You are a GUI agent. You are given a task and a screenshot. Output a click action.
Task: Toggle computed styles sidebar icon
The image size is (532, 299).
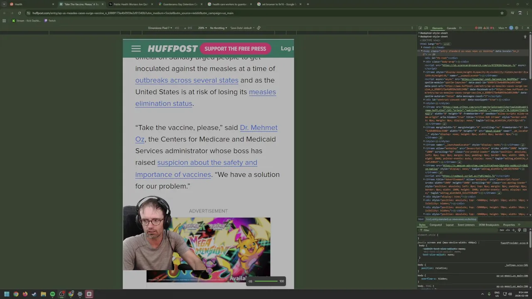[x=525, y=230]
